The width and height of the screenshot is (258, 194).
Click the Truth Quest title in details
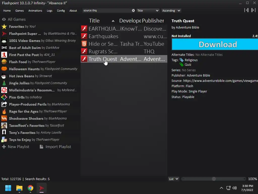183,21
